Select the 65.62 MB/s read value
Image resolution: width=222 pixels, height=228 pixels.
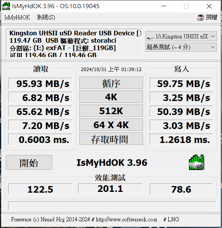40,111
